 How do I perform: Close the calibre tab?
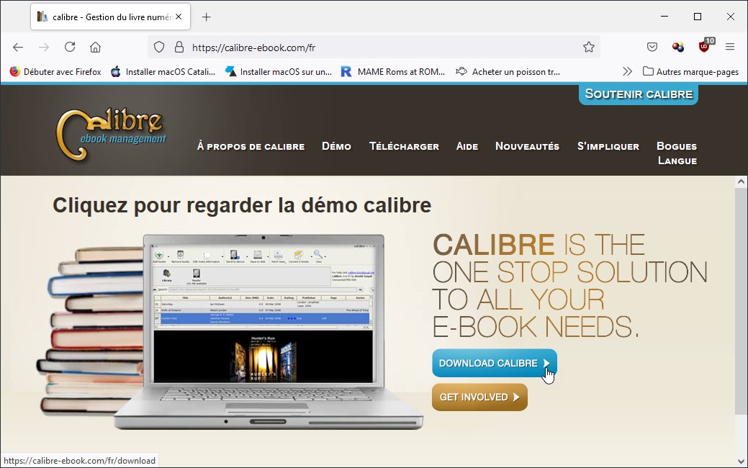179,17
